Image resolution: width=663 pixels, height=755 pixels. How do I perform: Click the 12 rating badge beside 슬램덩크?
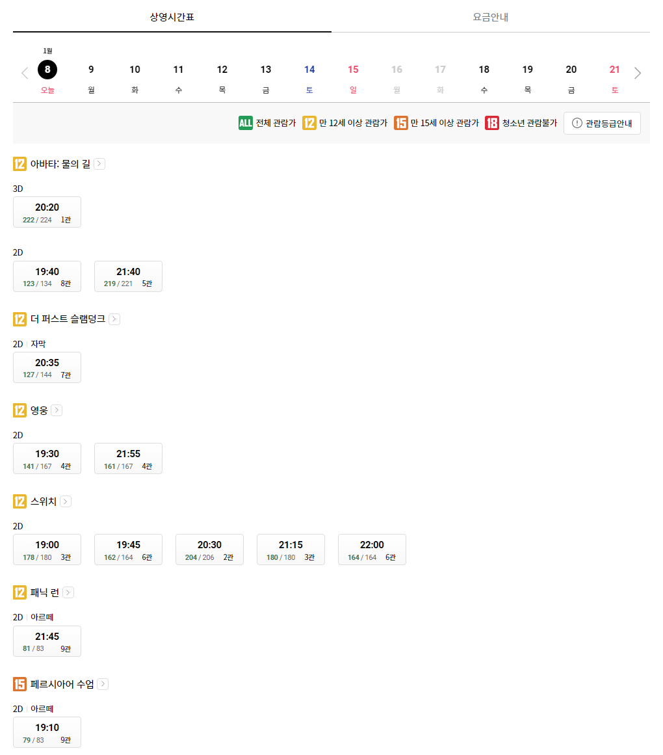19,319
